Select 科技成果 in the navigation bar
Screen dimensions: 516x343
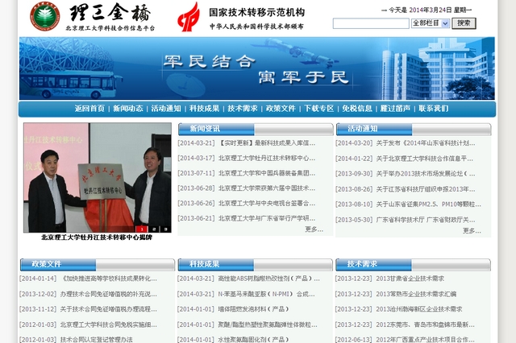point(204,109)
